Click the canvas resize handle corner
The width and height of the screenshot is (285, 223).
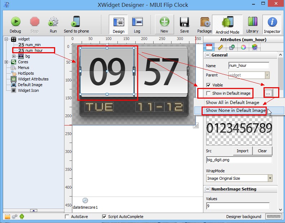[x=196, y=125]
